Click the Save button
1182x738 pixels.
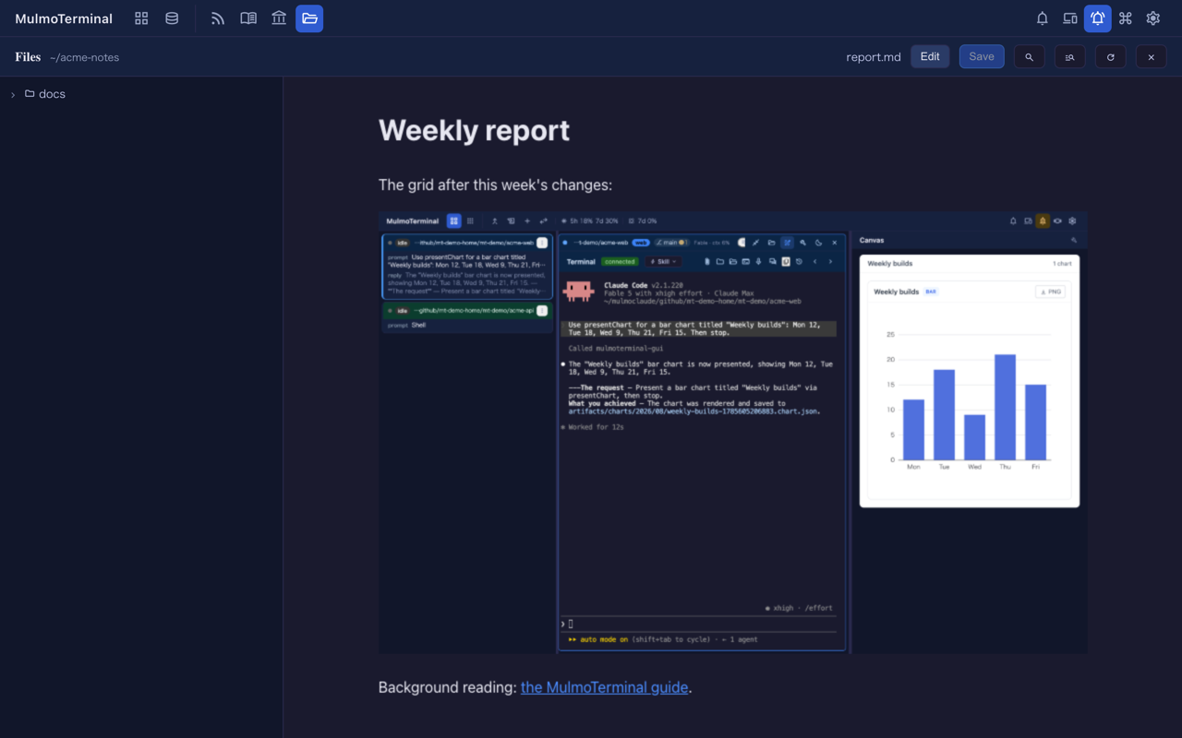click(982, 56)
